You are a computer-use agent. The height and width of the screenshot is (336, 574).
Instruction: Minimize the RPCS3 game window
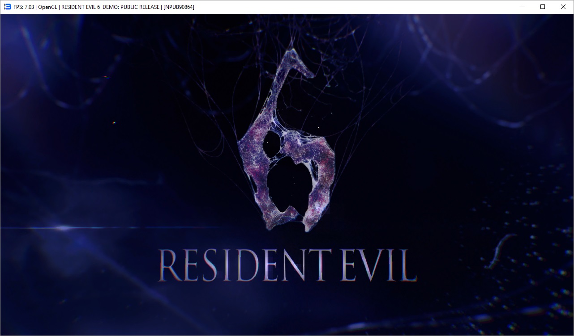(x=522, y=7)
